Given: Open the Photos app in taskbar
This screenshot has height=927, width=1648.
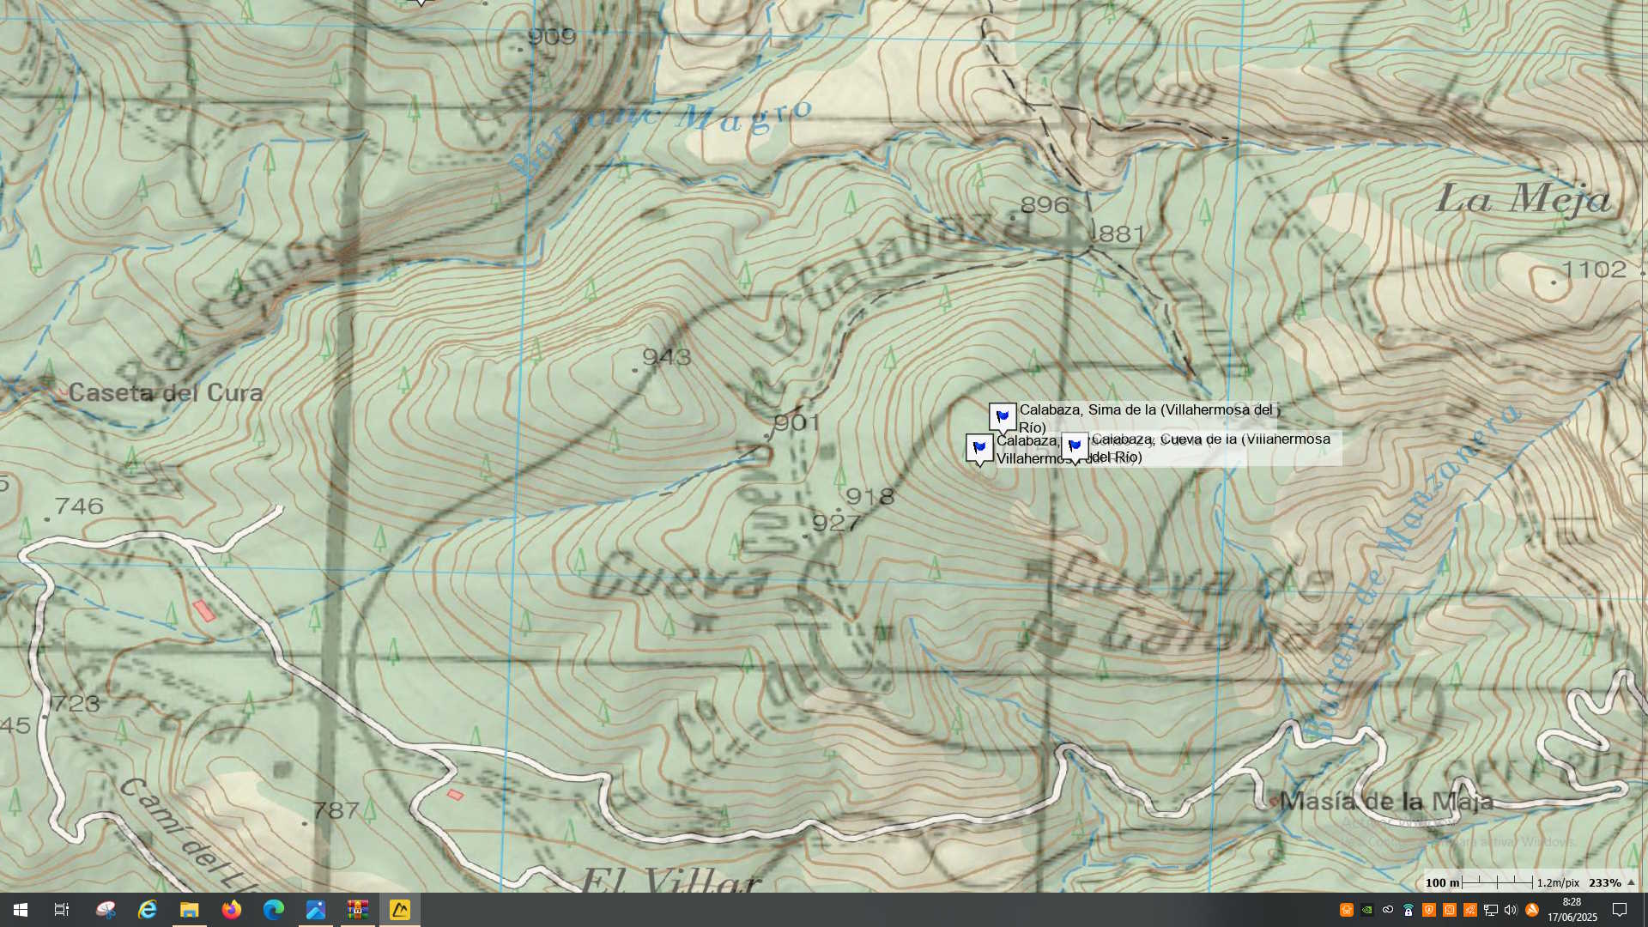Looking at the screenshot, I should point(316,910).
